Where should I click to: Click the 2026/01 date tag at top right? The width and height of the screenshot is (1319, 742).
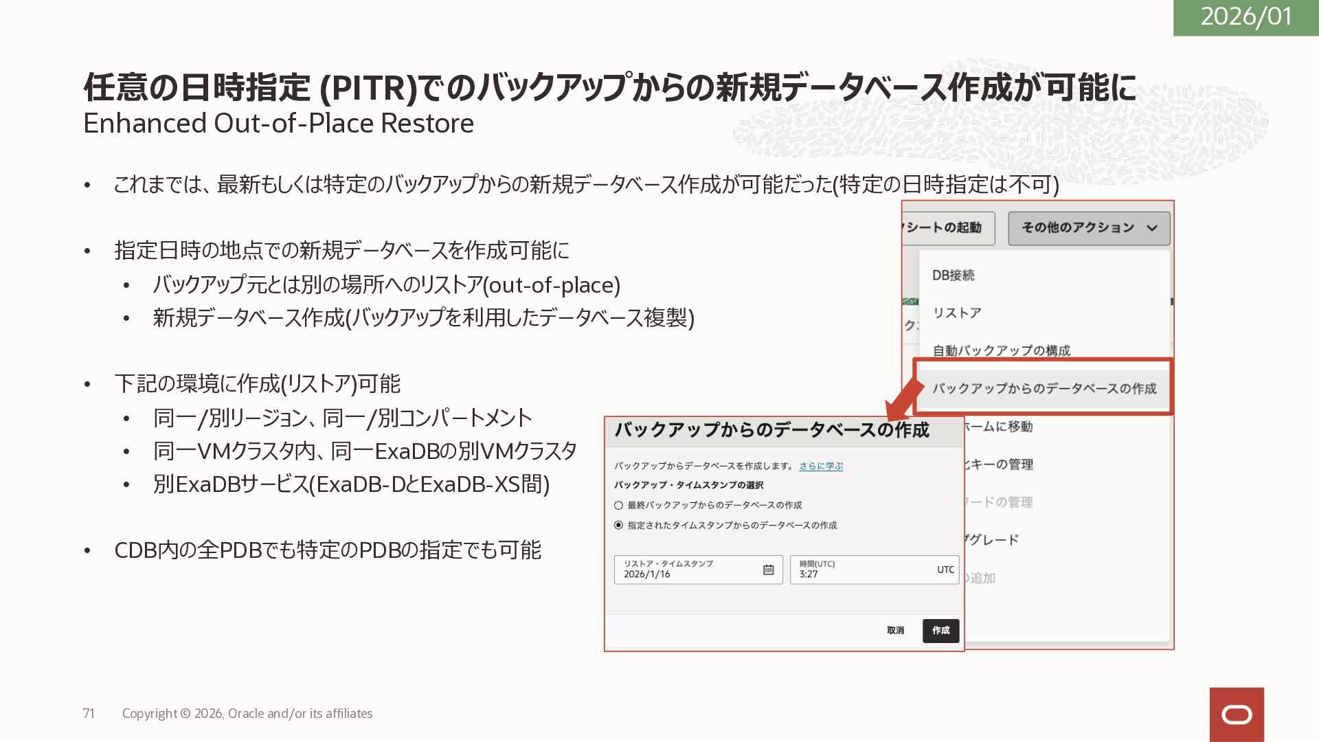tap(1245, 17)
